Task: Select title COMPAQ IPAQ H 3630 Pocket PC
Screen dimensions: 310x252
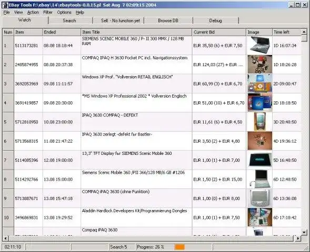Action: [135, 58]
